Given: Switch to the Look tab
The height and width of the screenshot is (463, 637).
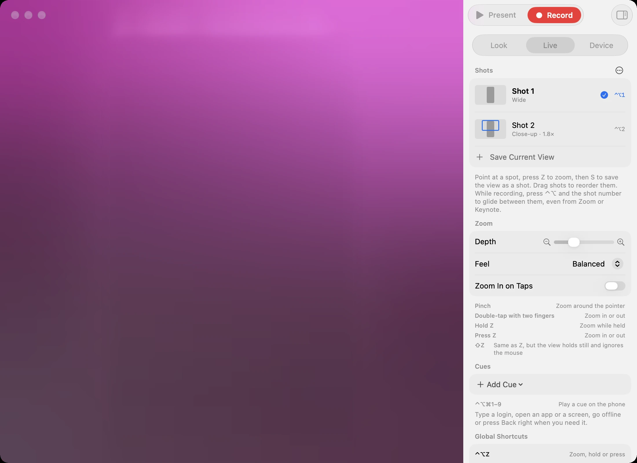Looking at the screenshot, I should click(x=499, y=45).
